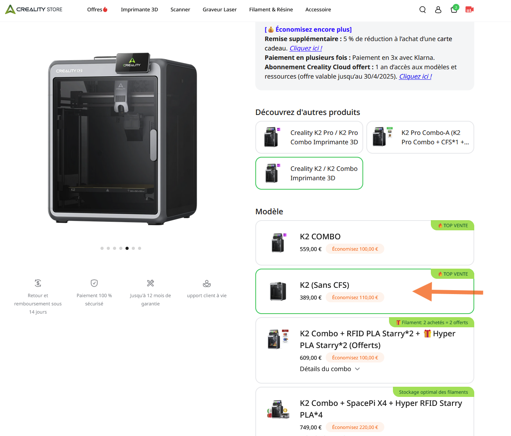Click the secure payment shield icon
511x436 pixels.
94,283
